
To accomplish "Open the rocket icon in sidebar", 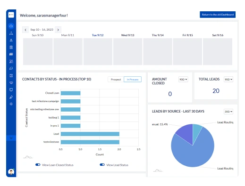I will tap(11, 97).
